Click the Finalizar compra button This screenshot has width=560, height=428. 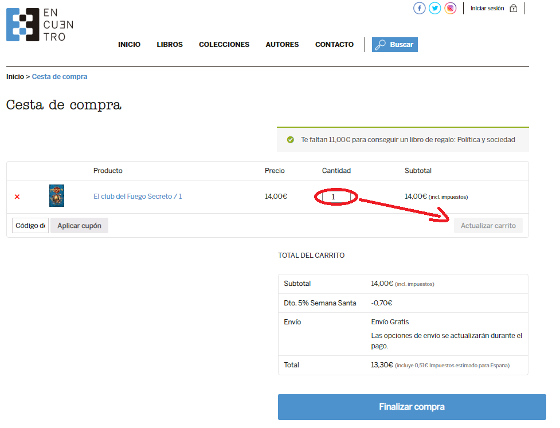pyautogui.click(x=412, y=407)
